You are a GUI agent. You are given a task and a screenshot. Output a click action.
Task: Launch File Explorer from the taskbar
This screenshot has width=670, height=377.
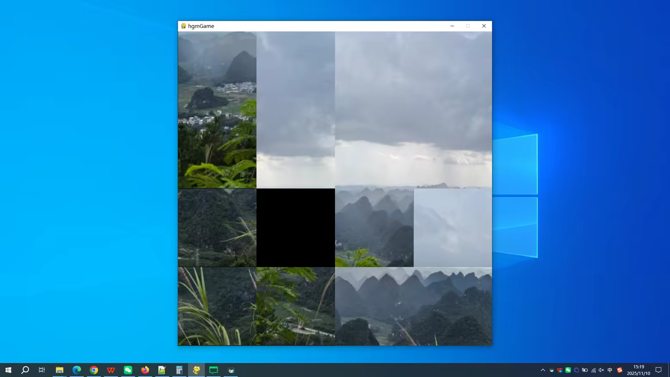pos(59,370)
